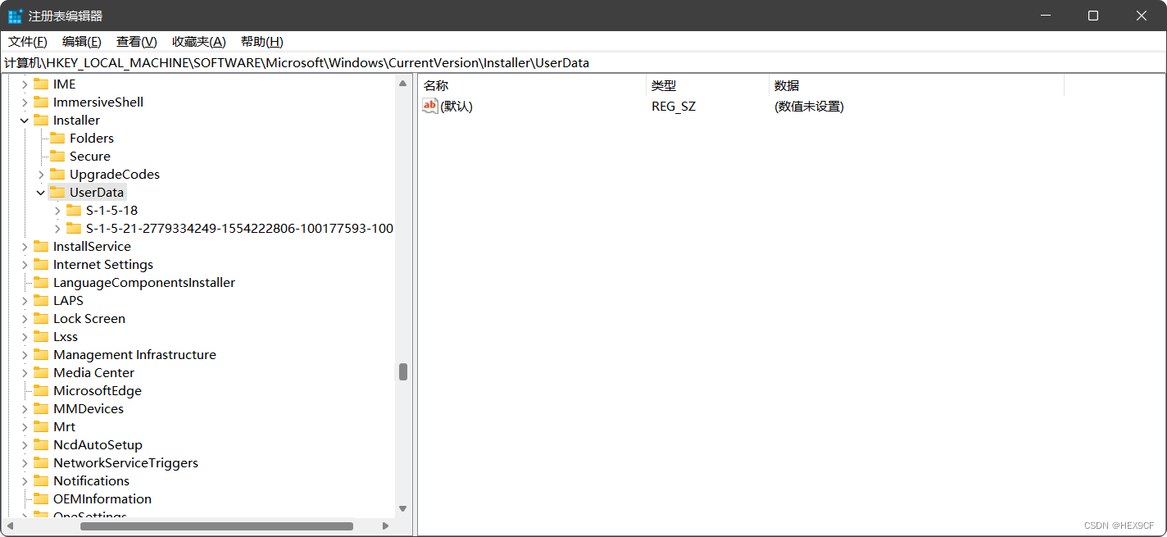This screenshot has height=537, width=1167.
Task: Select the UpgradeCodes folder icon
Action: point(57,175)
